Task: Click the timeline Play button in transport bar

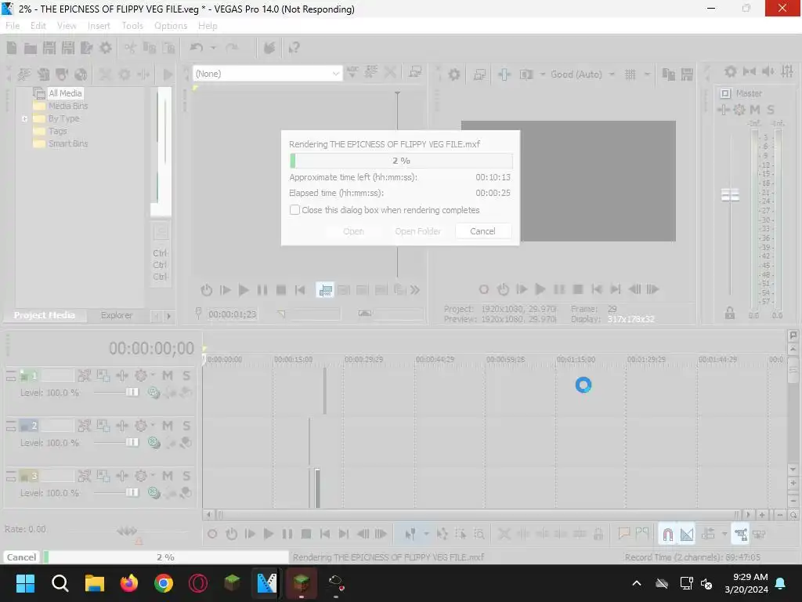Action: tap(269, 535)
